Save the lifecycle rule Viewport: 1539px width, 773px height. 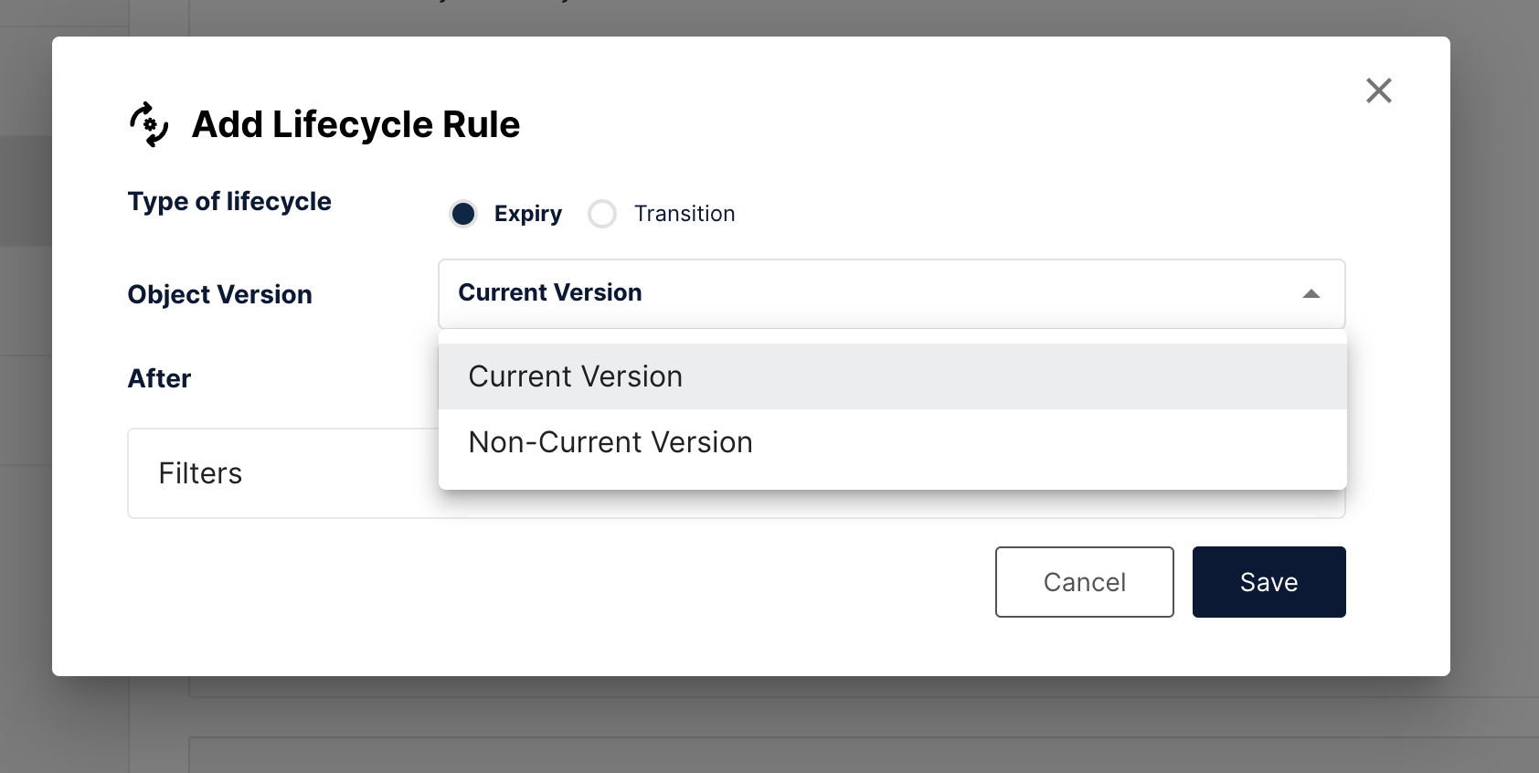pos(1268,582)
